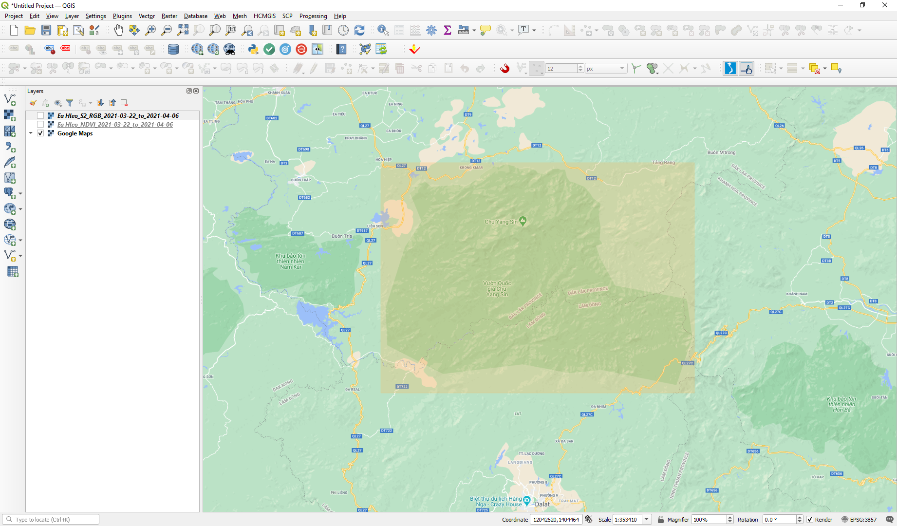Open the Layer Styling panel brush icon
The image size is (897, 526).
coord(33,103)
